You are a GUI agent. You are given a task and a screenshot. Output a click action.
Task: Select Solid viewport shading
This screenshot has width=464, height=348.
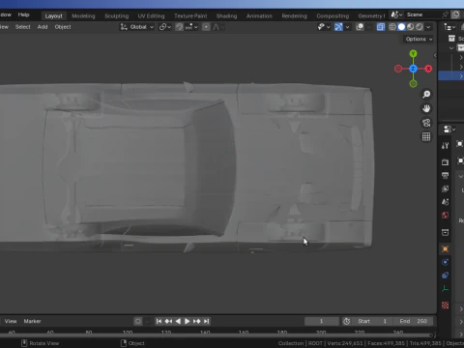pyautogui.click(x=401, y=27)
